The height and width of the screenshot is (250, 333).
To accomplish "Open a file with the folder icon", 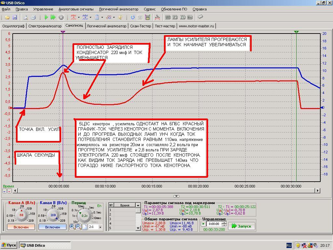I will pyautogui.click(x=7, y=18).
